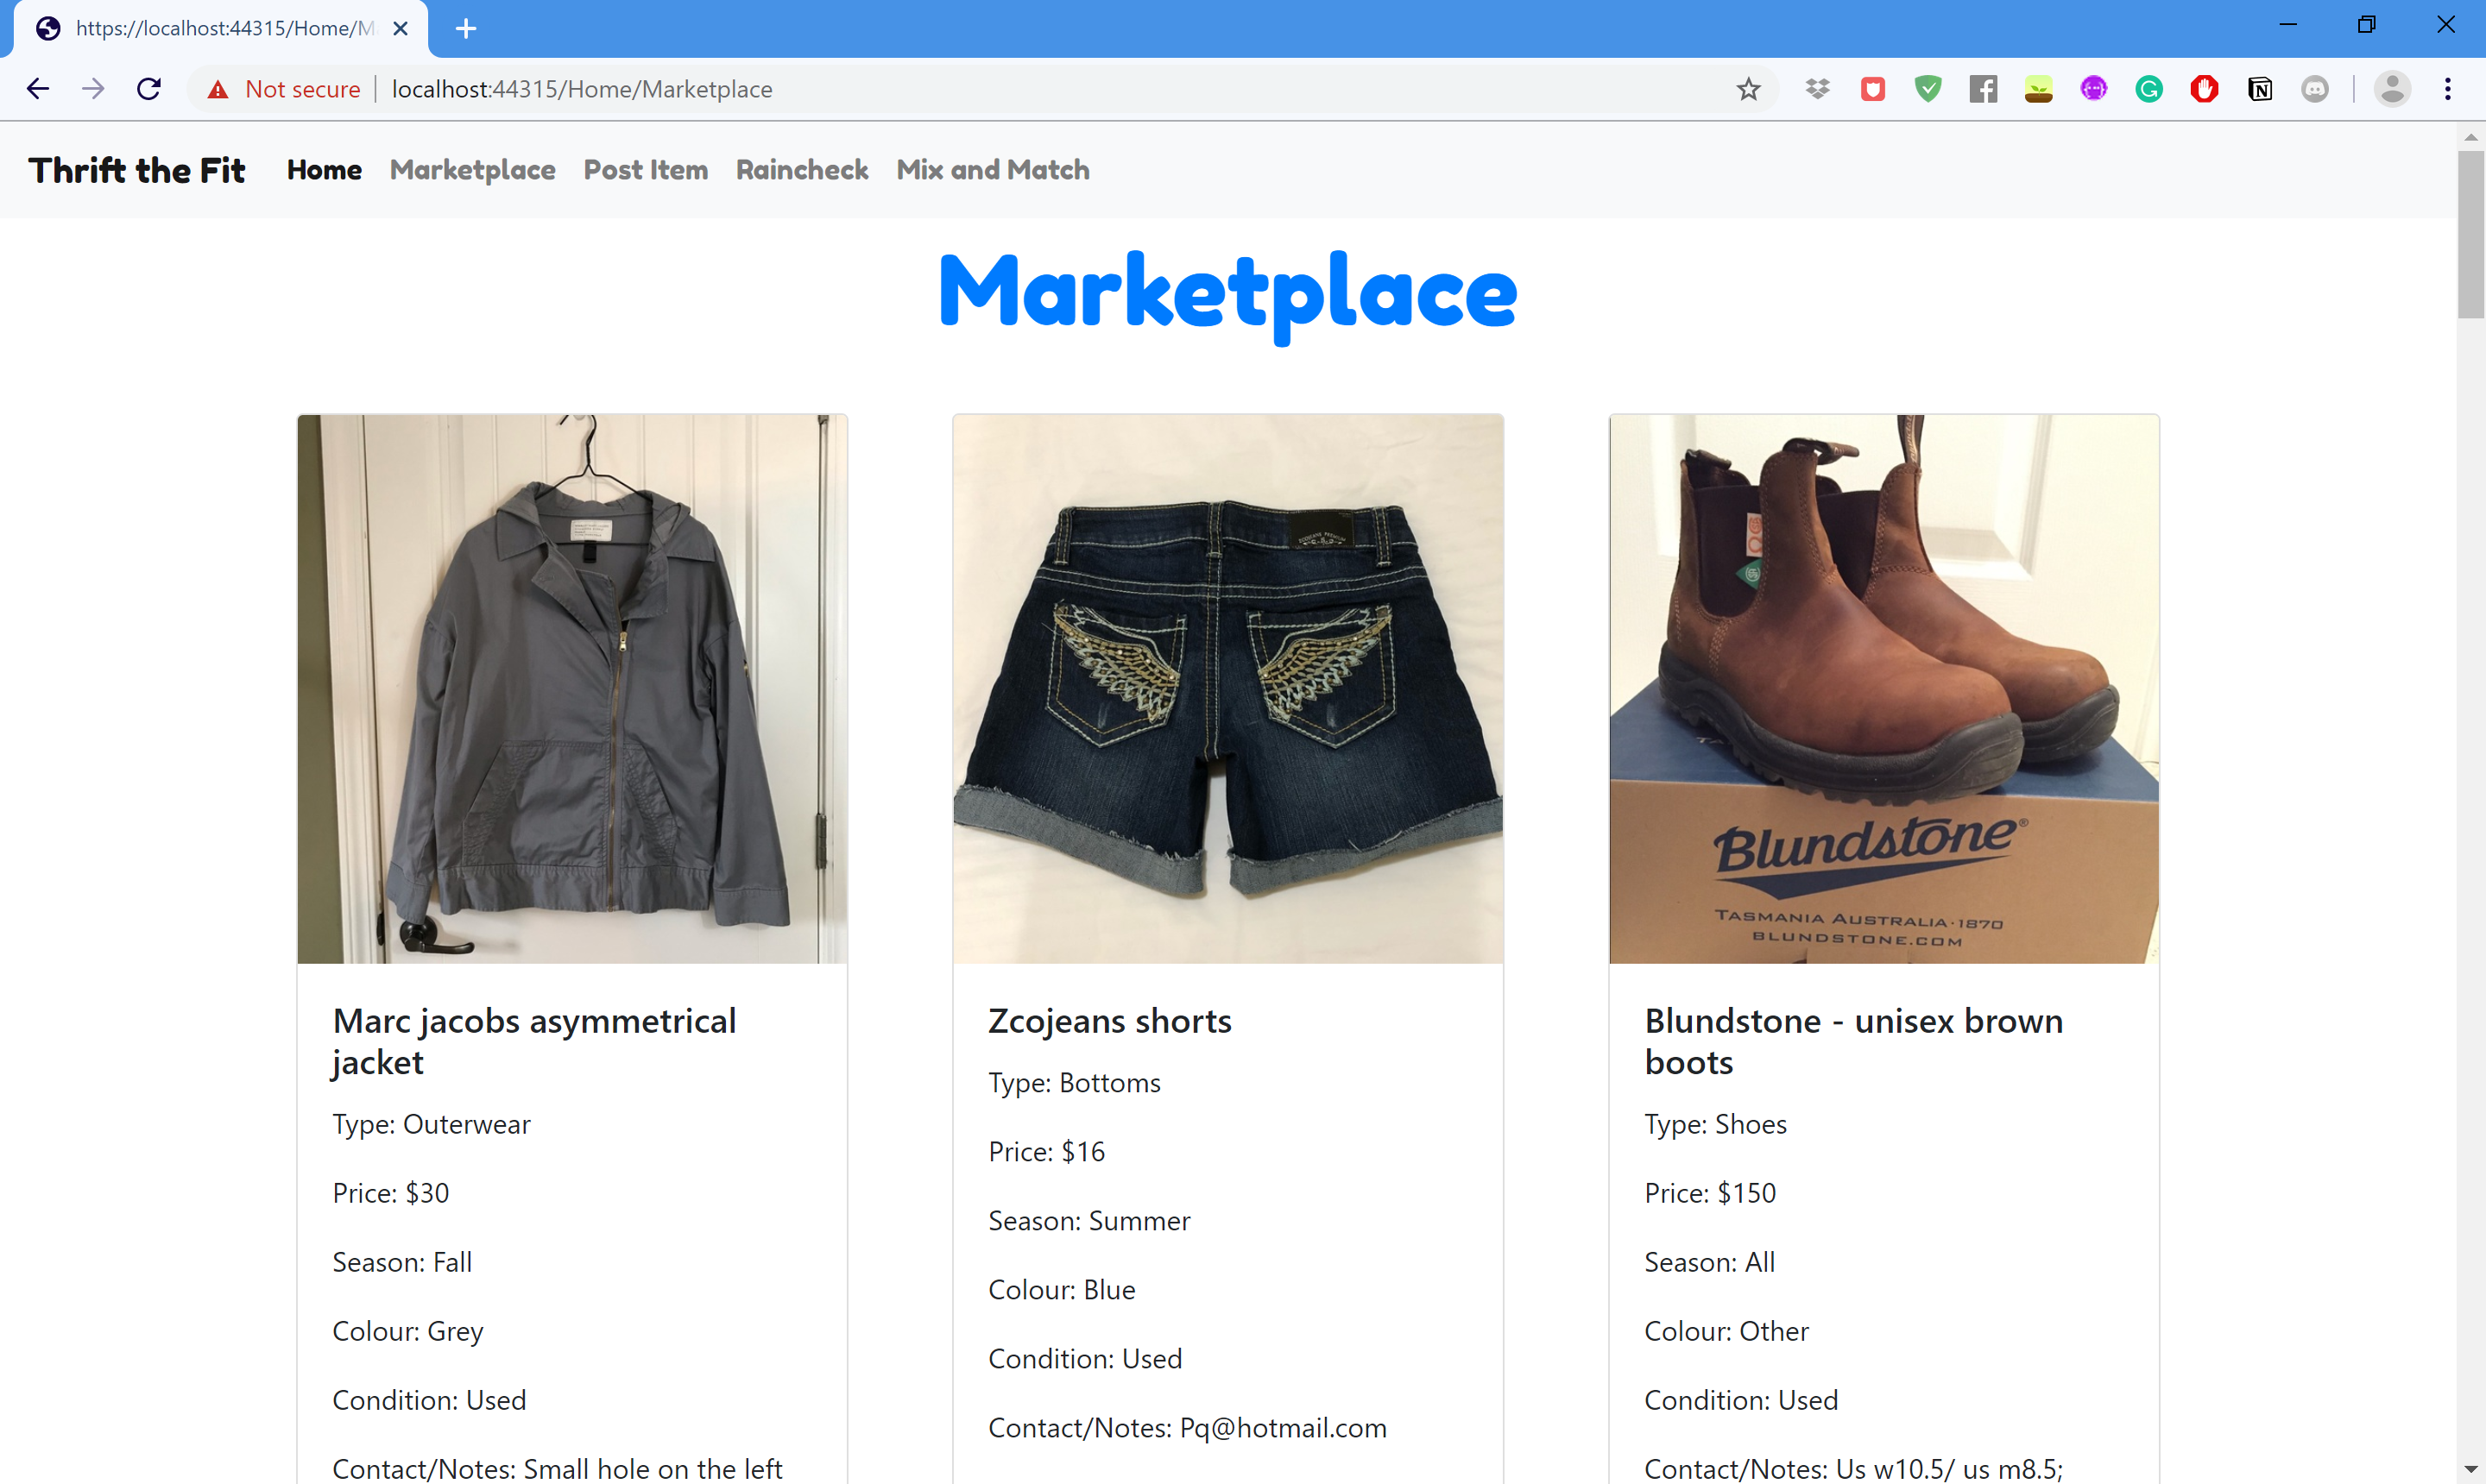Click the Blundstone boots product image

pos(1883,689)
